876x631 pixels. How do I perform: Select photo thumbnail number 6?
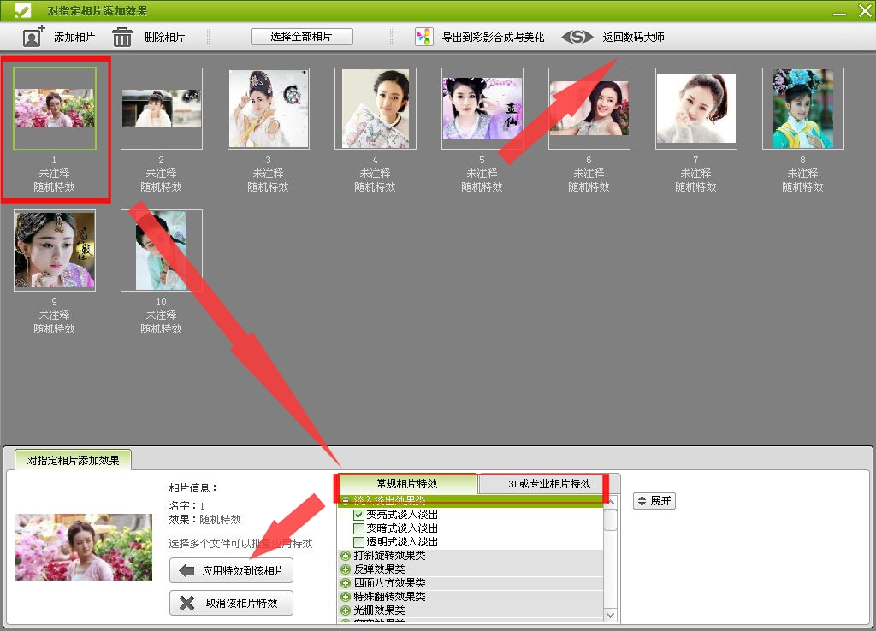(589, 109)
